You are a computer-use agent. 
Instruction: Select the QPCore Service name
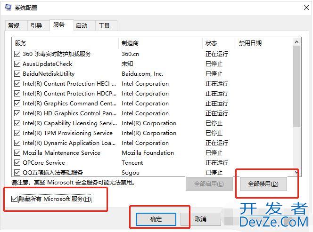click(x=44, y=163)
